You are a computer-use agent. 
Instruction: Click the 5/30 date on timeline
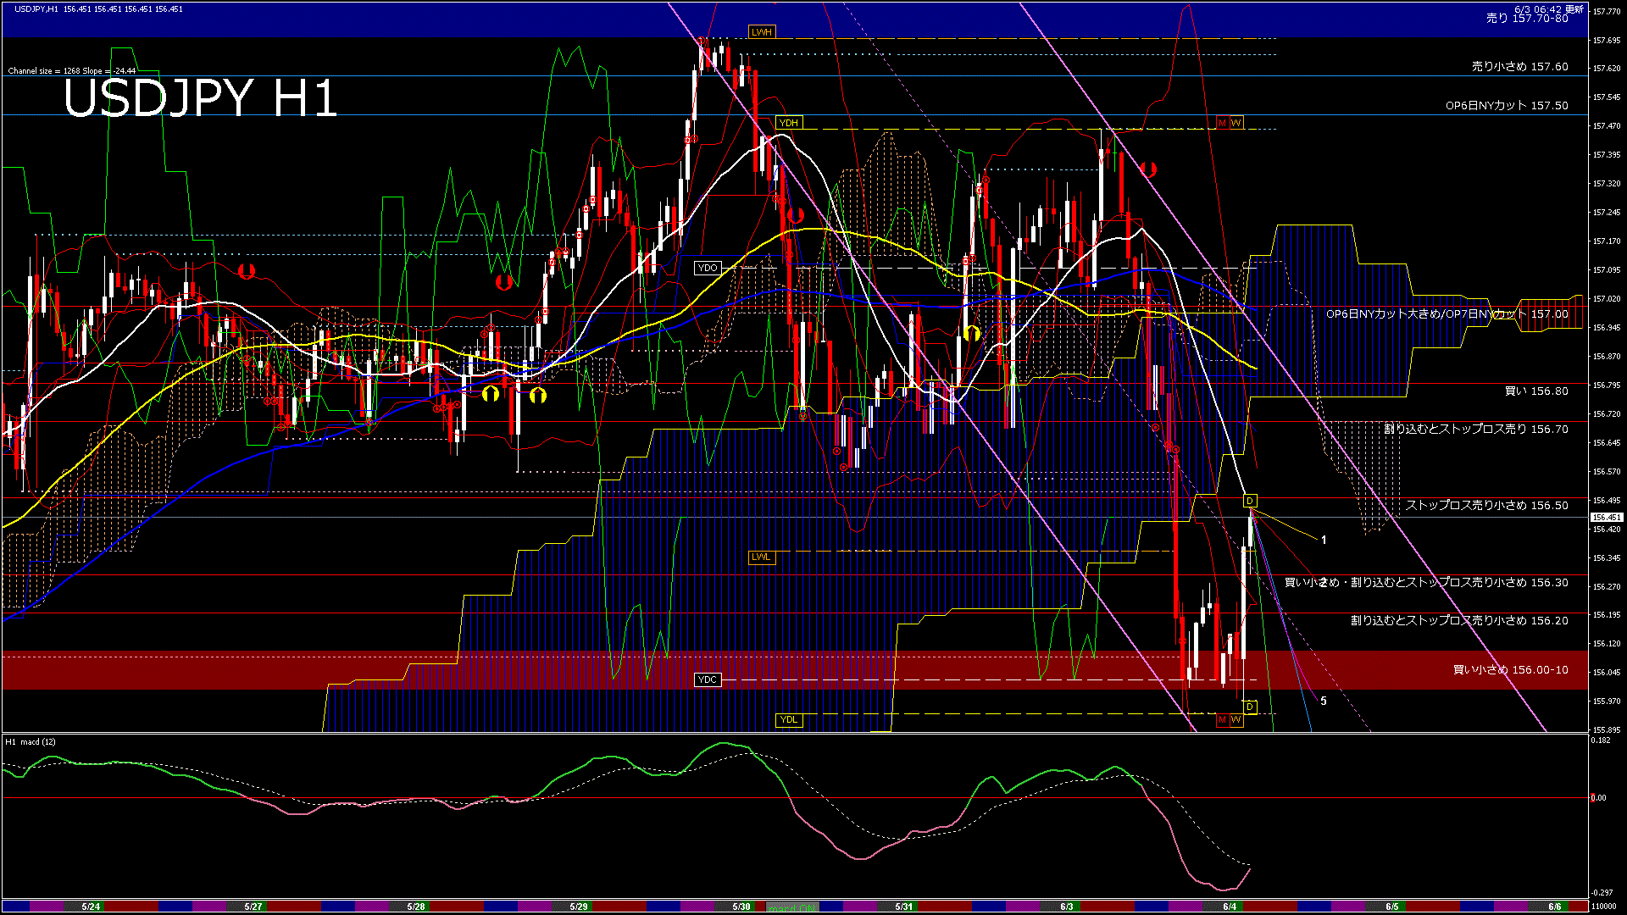pyautogui.click(x=741, y=907)
